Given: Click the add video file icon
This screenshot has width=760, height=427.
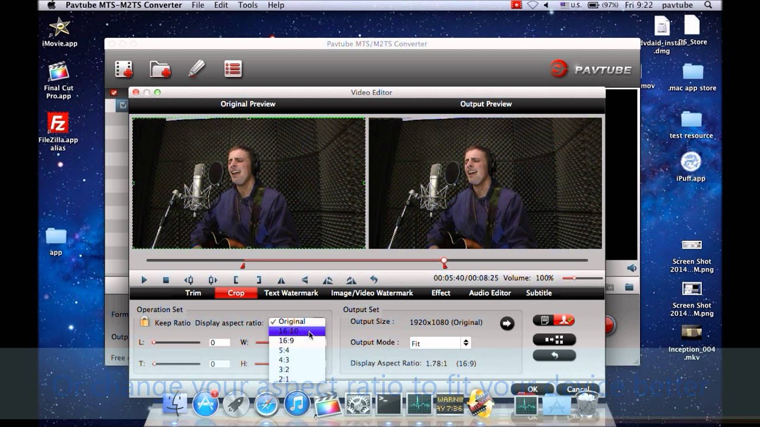Looking at the screenshot, I should [124, 69].
